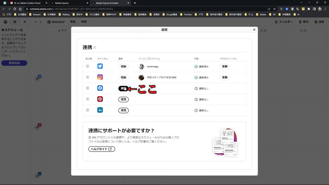Connect LinkedIn using its 連携 button

pyautogui.click(x=123, y=110)
